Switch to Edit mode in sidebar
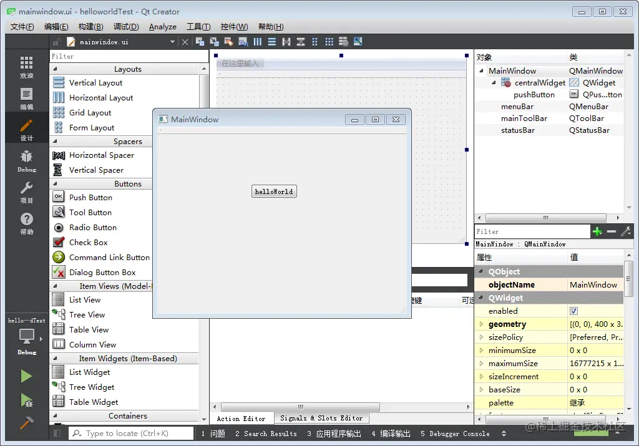Screen dimensions: 639x446 pos(26,99)
